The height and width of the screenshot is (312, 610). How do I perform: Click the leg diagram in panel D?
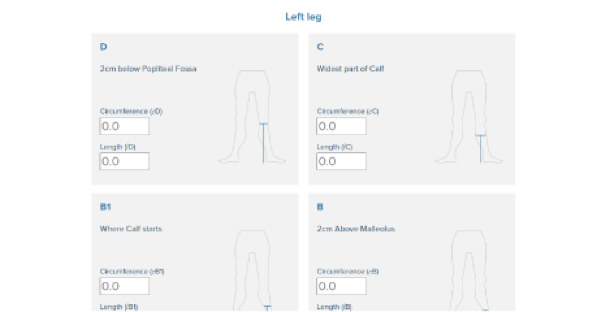click(253, 117)
